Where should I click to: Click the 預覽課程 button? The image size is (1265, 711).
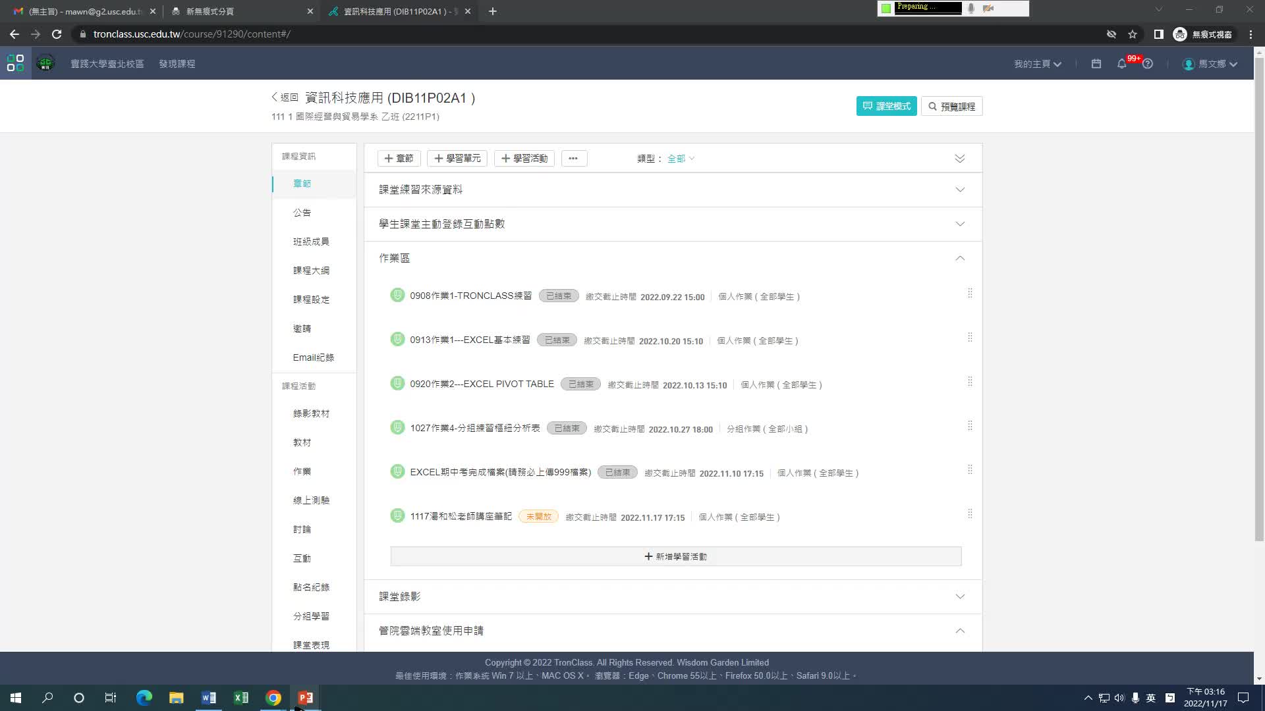pos(951,106)
